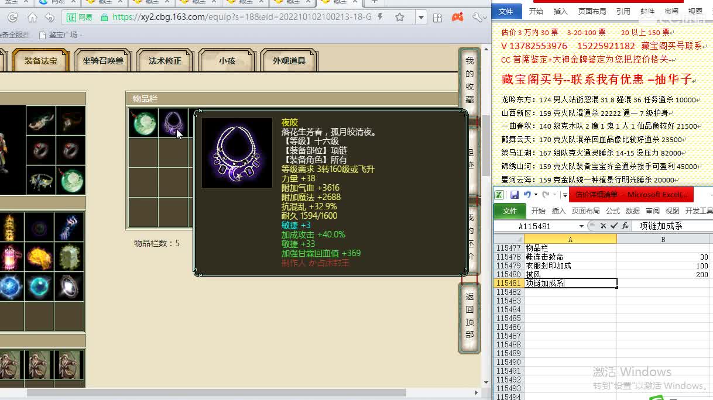Open the 小孩 tab

click(x=227, y=60)
